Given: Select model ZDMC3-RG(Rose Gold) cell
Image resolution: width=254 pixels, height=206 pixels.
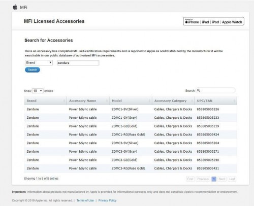Looking at the screenshot, I should [129, 168].
